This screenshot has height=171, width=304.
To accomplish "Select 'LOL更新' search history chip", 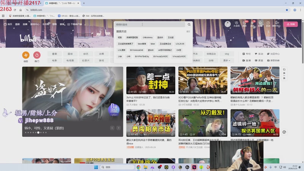I will pos(122,50).
